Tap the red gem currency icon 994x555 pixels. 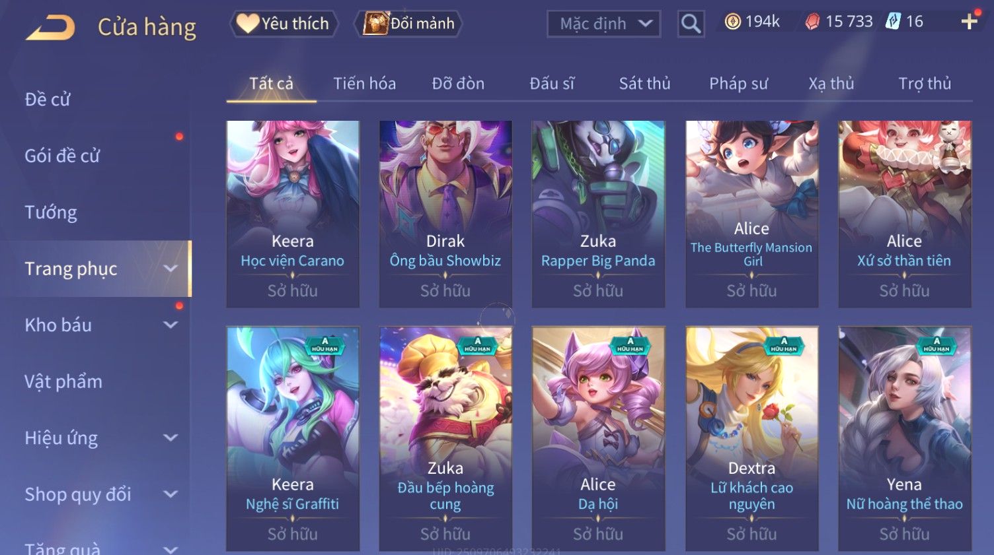pos(812,22)
